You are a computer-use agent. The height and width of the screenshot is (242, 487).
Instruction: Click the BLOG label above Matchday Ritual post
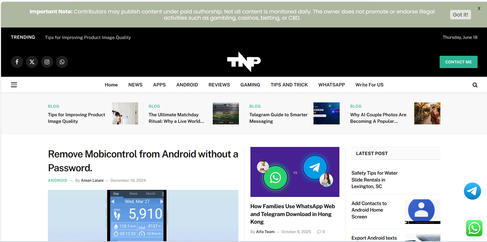[154, 106]
